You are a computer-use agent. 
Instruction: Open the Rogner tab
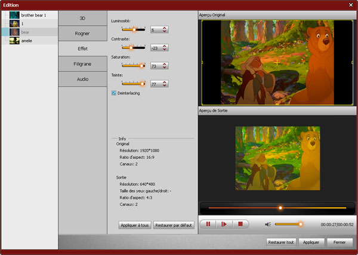(83, 34)
